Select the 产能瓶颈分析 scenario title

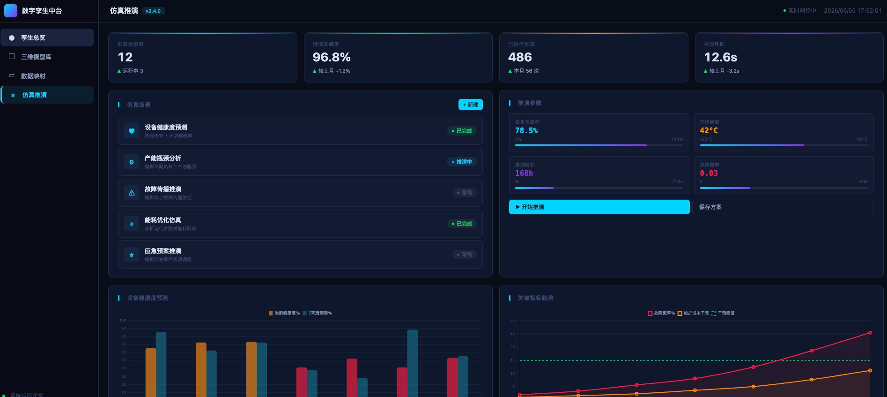163,158
